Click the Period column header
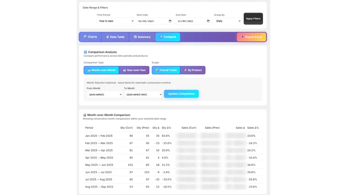 pos(89,128)
